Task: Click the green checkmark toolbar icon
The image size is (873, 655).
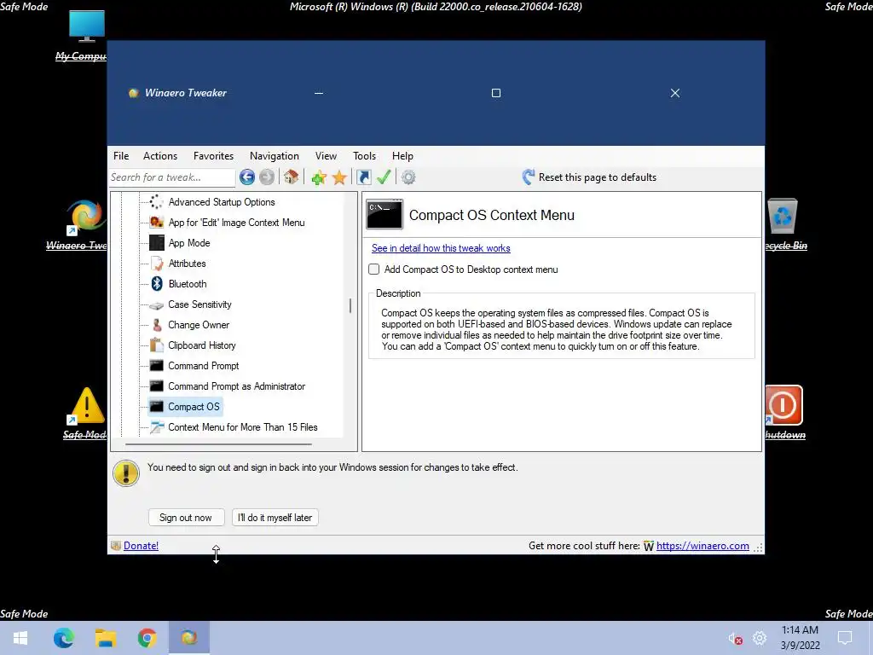Action: [x=384, y=177]
